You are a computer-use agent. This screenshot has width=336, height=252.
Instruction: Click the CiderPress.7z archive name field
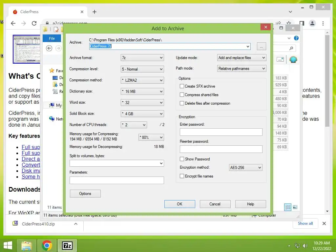point(170,46)
